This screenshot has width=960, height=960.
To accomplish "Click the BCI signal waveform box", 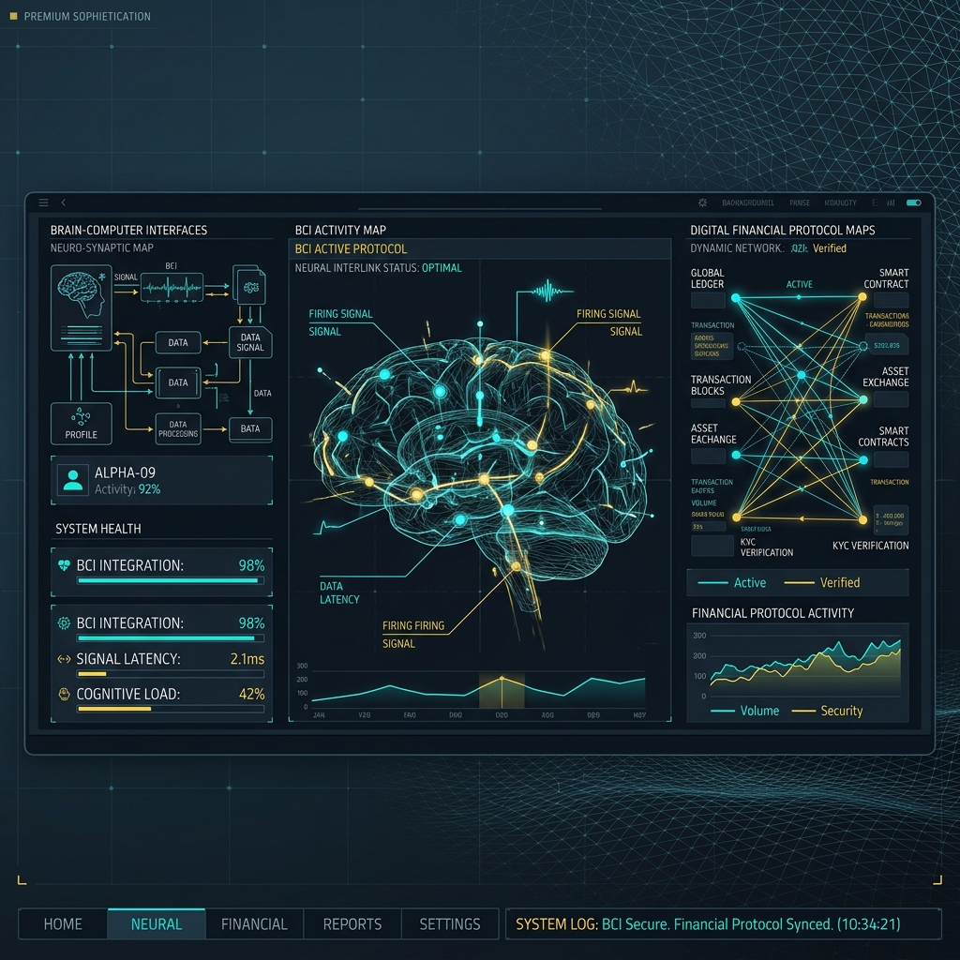I will coord(172,287).
